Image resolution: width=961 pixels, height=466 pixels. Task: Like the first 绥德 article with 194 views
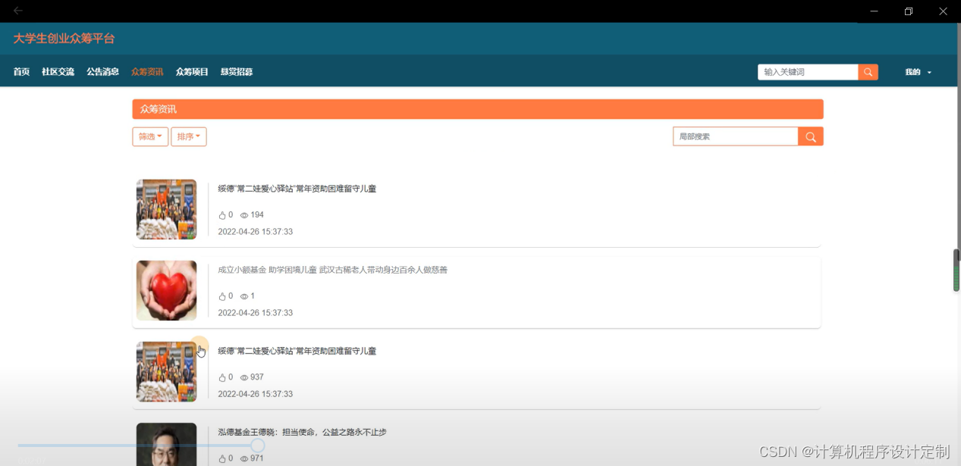222,215
